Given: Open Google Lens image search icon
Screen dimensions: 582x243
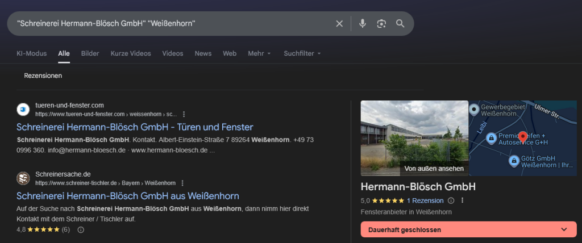Looking at the screenshot, I should coord(381,23).
